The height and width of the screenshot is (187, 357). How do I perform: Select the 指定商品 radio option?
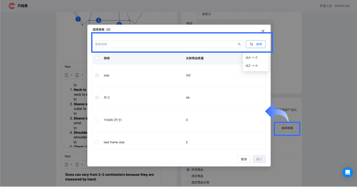[x=188, y=176]
